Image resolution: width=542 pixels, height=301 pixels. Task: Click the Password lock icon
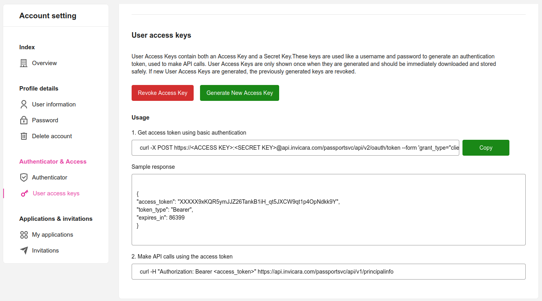pyautogui.click(x=24, y=120)
